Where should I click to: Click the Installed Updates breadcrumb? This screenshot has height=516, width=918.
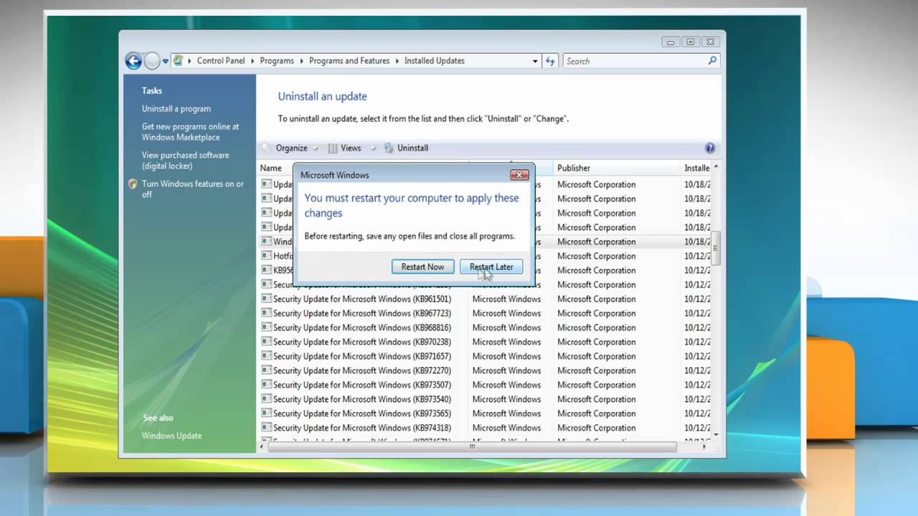[x=435, y=61]
